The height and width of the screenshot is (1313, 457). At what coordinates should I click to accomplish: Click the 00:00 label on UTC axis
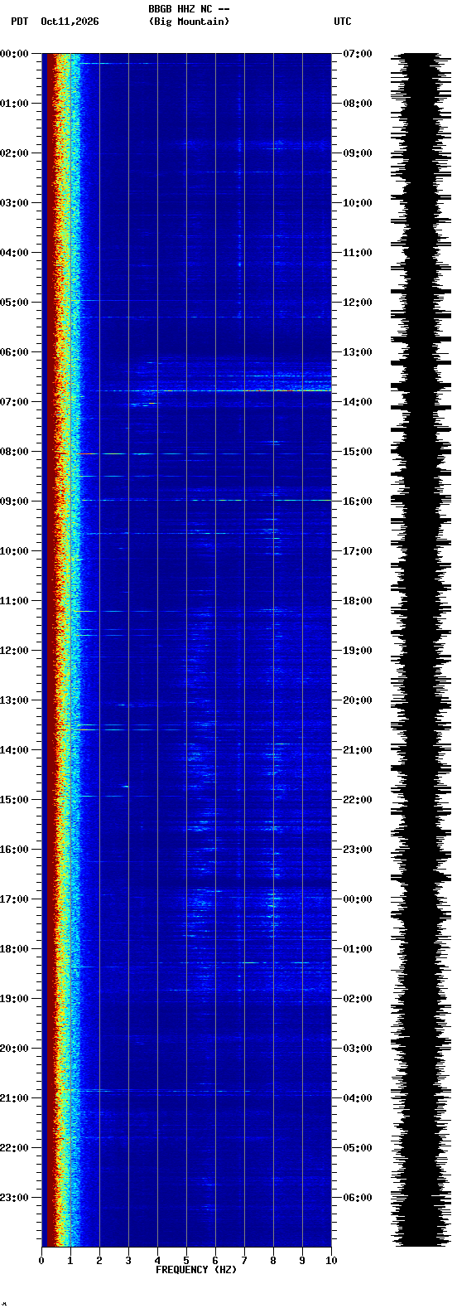point(358,899)
